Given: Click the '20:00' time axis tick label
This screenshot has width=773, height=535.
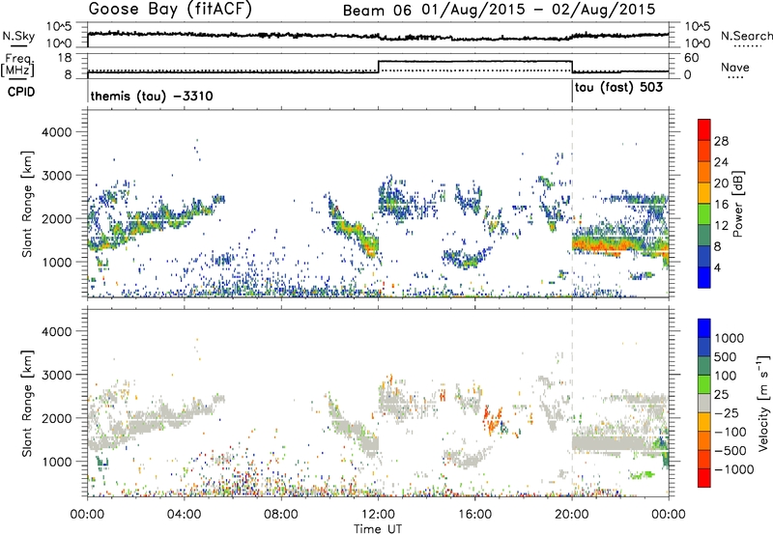Looking at the screenshot, I should click(571, 515).
